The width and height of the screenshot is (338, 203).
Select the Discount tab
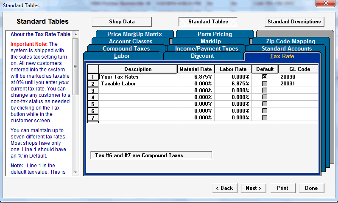pos(202,56)
